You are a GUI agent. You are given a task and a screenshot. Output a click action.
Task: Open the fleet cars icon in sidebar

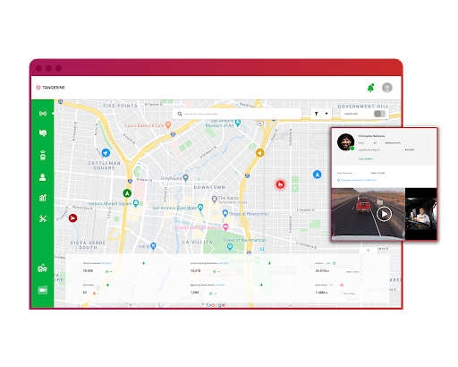tap(43, 269)
